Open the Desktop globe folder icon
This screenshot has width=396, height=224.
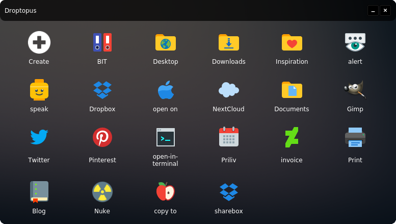(166, 42)
